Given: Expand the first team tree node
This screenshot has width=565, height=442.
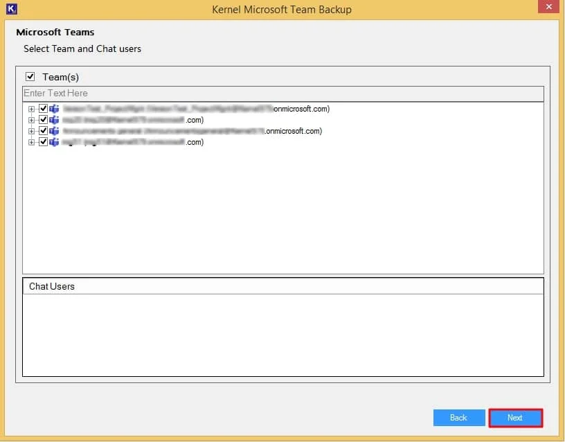Looking at the screenshot, I should point(31,109).
